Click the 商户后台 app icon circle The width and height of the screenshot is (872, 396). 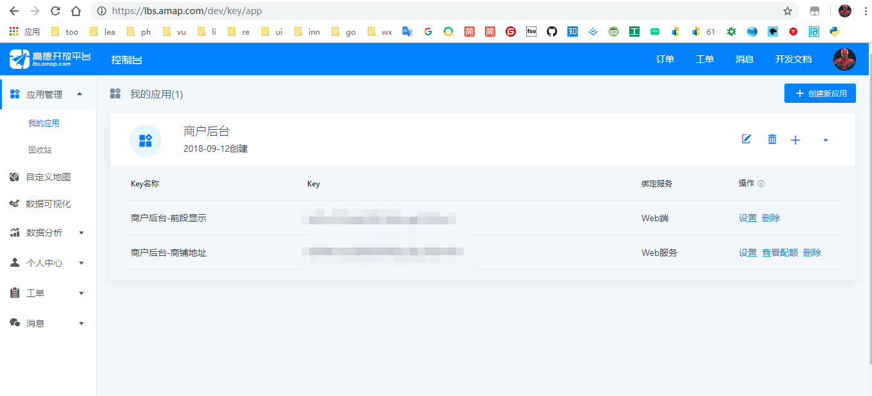pos(146,140)
